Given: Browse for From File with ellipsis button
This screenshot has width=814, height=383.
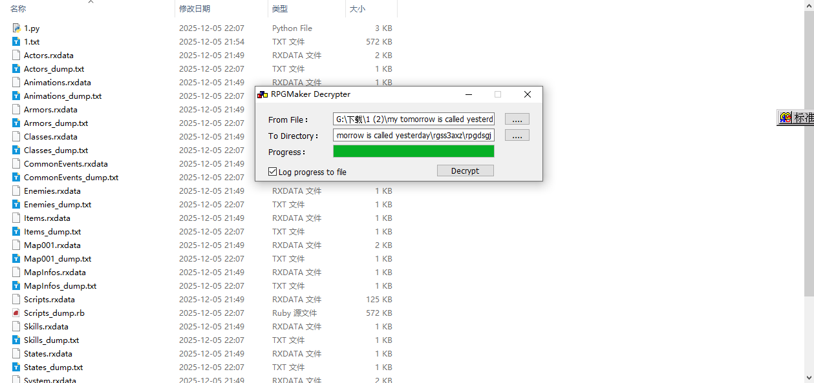Looking at the screenshot, I should click(x=517, y=119).
